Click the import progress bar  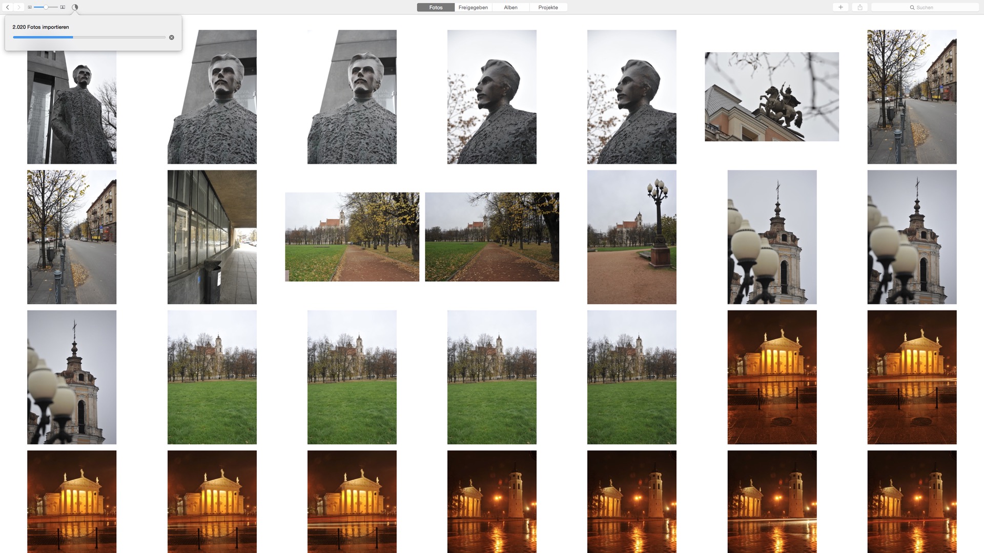[89, 37]
